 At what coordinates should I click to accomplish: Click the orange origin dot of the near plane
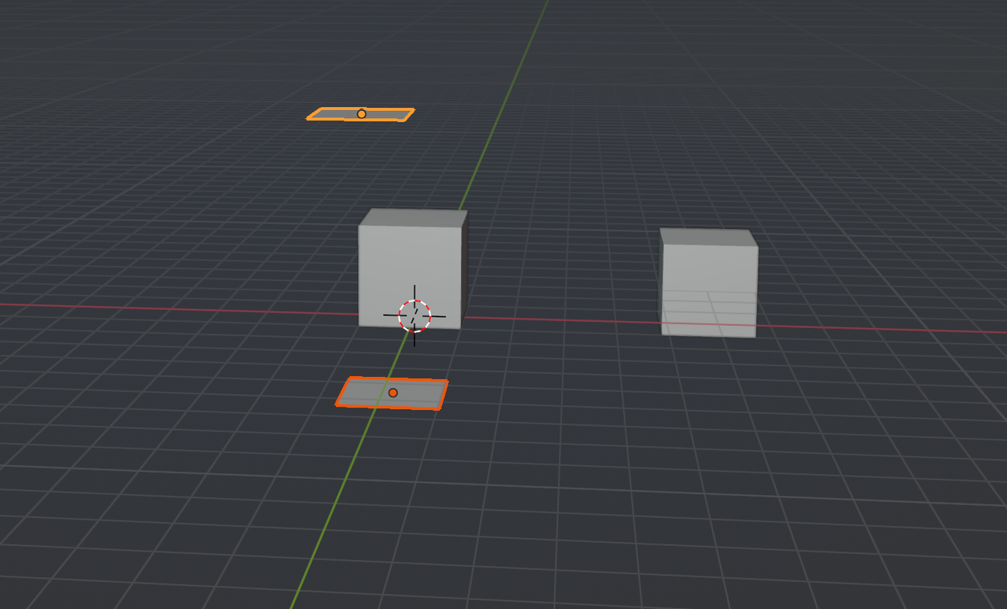(x=393, y=393)
